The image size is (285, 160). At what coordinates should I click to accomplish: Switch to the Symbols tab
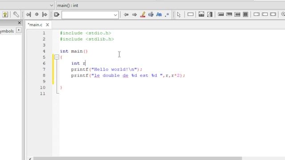pos(7,31)
